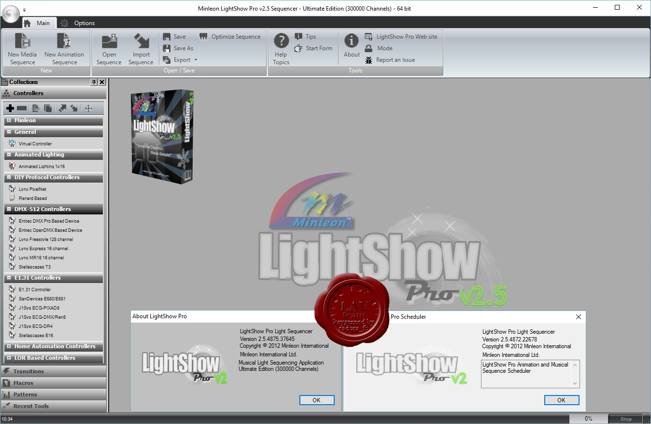
Task: Pin the Collections panel
Action: (94, 82)
